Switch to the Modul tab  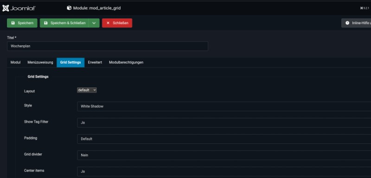(16, 62)
